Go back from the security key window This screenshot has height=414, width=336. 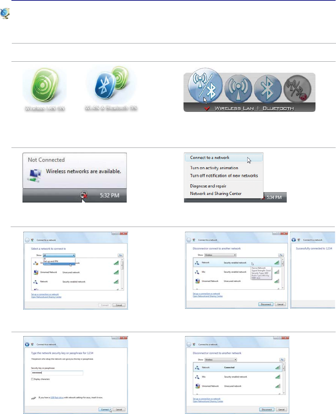coord(27,344)
